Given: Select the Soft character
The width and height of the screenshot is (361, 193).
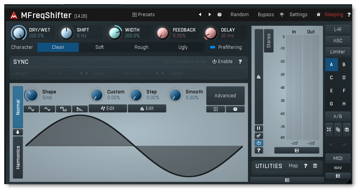Looking at the screenshot, I should click(x=100, y=47).
